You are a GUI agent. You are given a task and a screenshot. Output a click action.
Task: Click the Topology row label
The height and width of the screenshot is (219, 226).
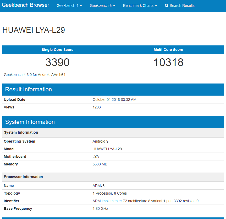tap(12, 194)
